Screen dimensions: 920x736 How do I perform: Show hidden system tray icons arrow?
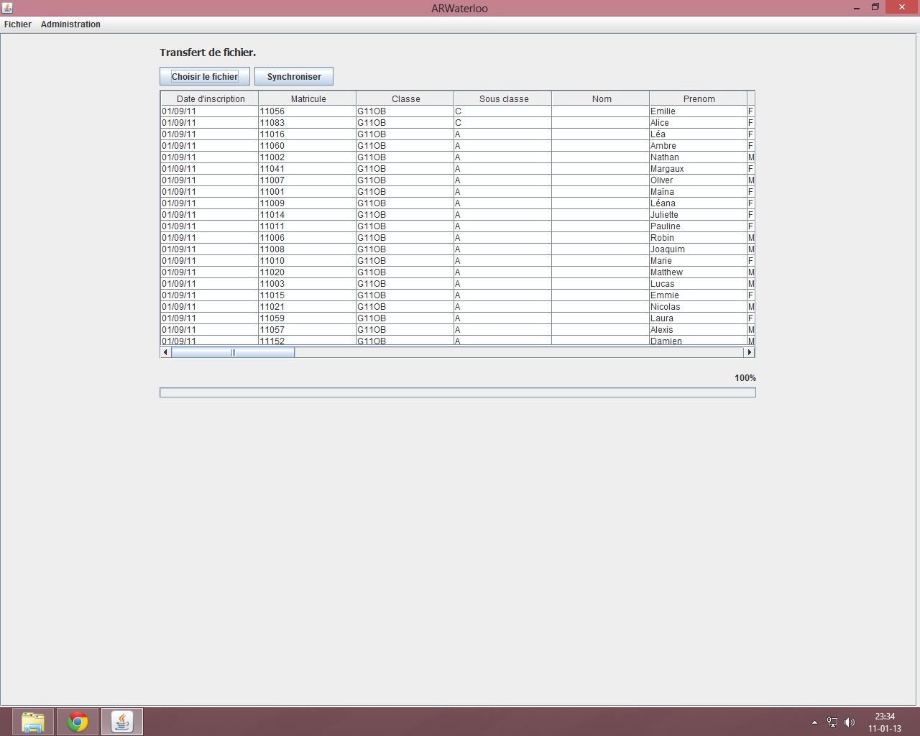(814, 722)
